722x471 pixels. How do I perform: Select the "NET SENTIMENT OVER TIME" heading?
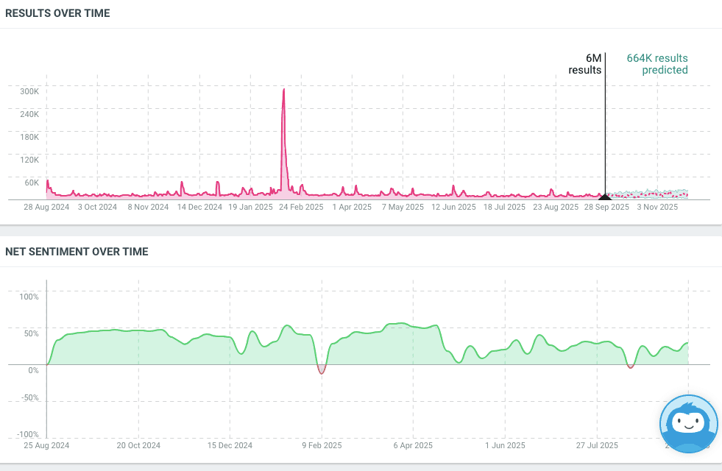[77, 252]
